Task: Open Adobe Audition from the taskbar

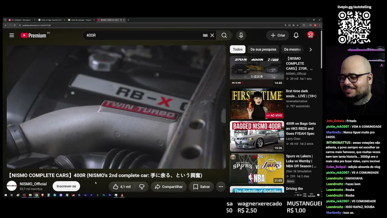Action: [x=86, y=195]
